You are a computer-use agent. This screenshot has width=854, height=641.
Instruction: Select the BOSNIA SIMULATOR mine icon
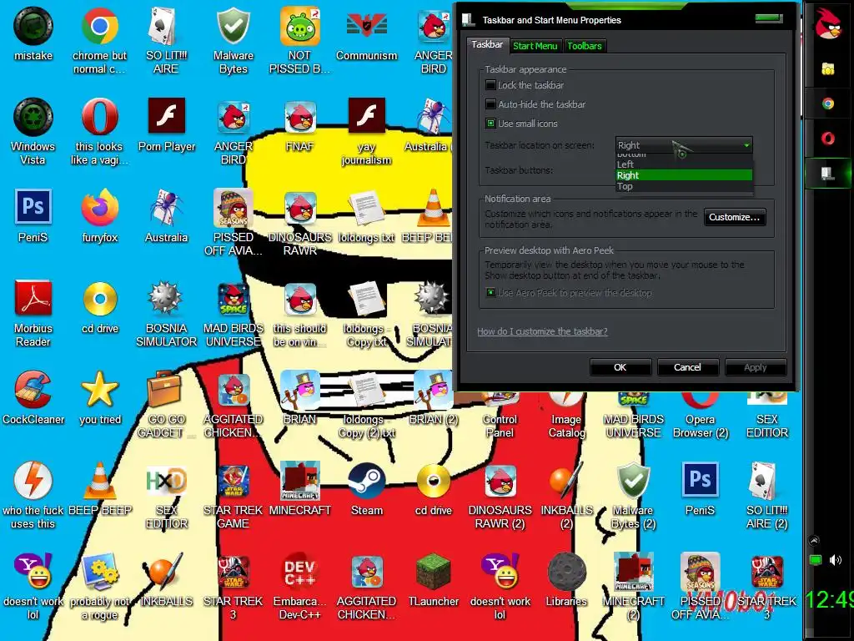point(167,298)
